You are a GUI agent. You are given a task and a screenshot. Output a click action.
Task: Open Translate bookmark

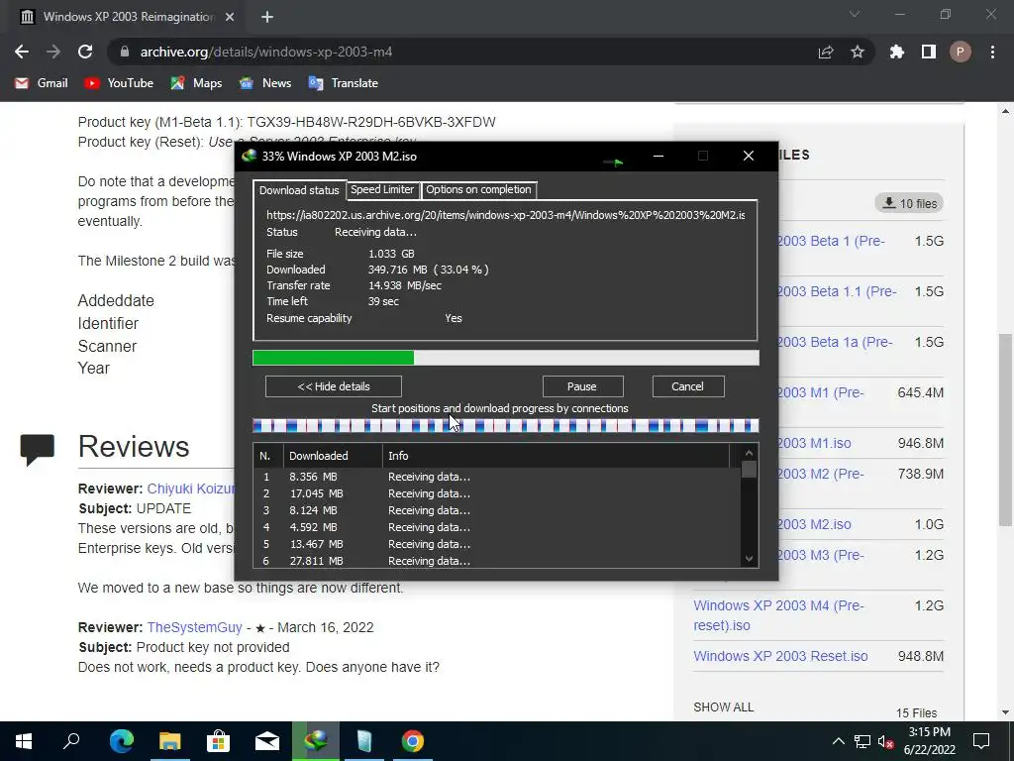[344, 83]
